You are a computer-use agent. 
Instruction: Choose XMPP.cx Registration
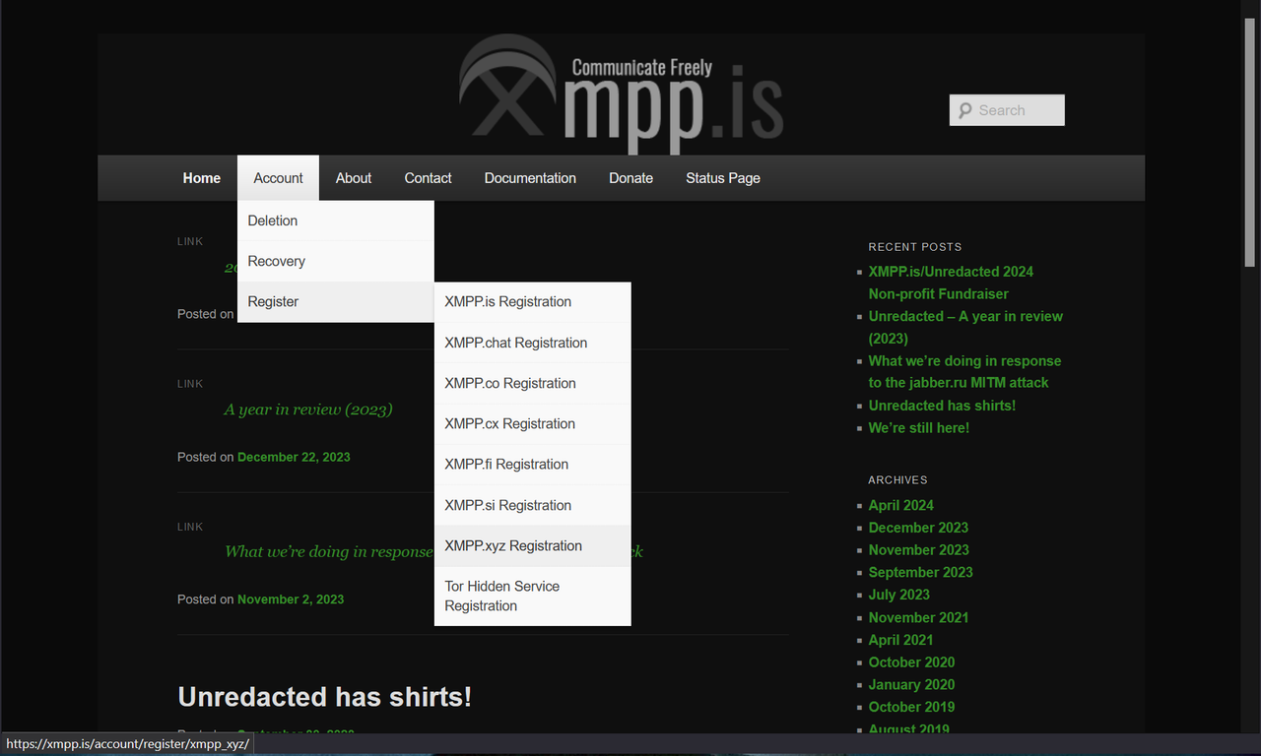pos(533,423)
